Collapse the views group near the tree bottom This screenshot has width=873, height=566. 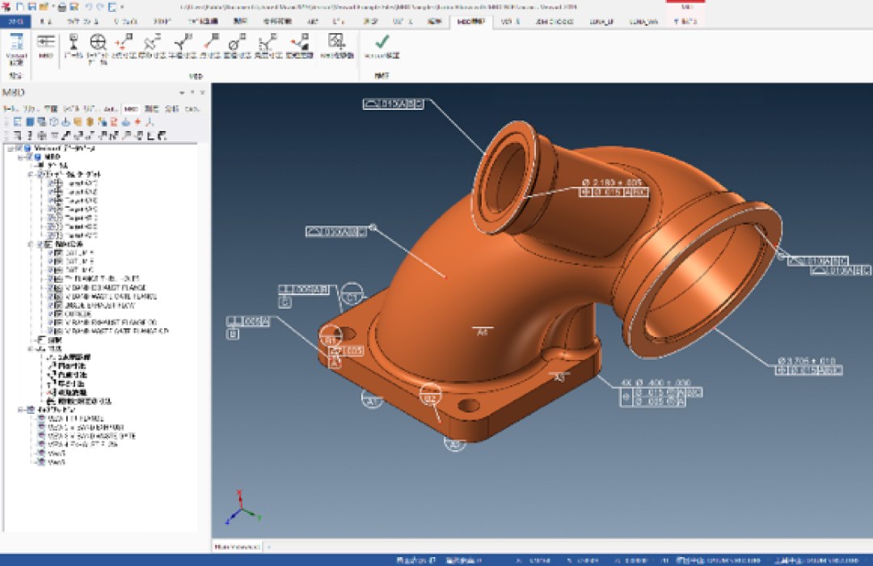(x=19, y=410)
